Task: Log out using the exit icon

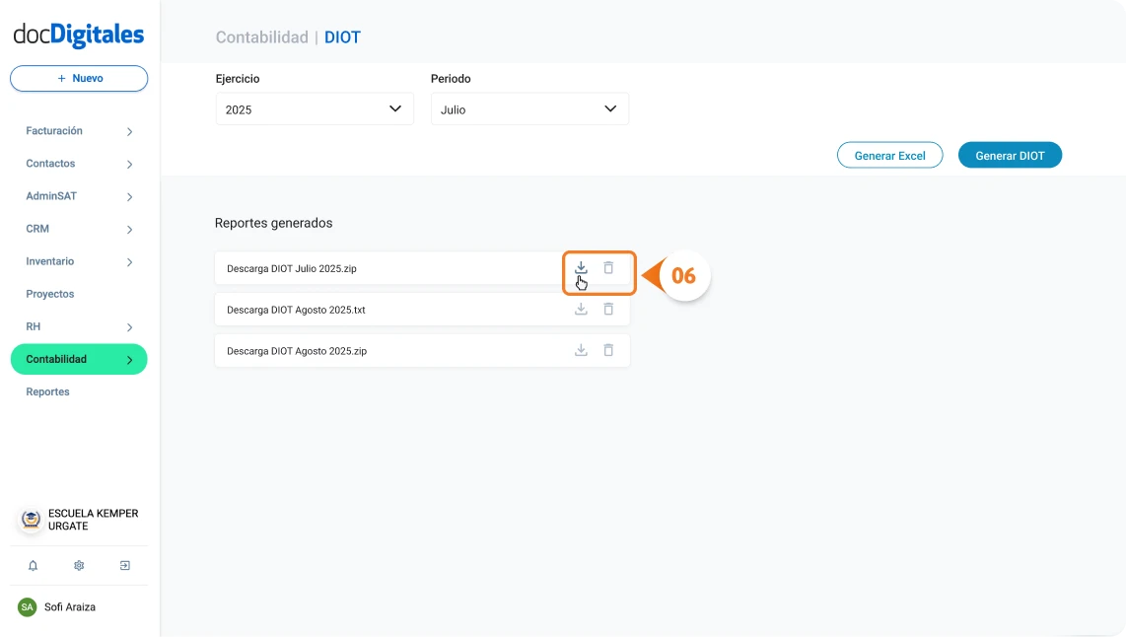Action: [x=124, y=565]
